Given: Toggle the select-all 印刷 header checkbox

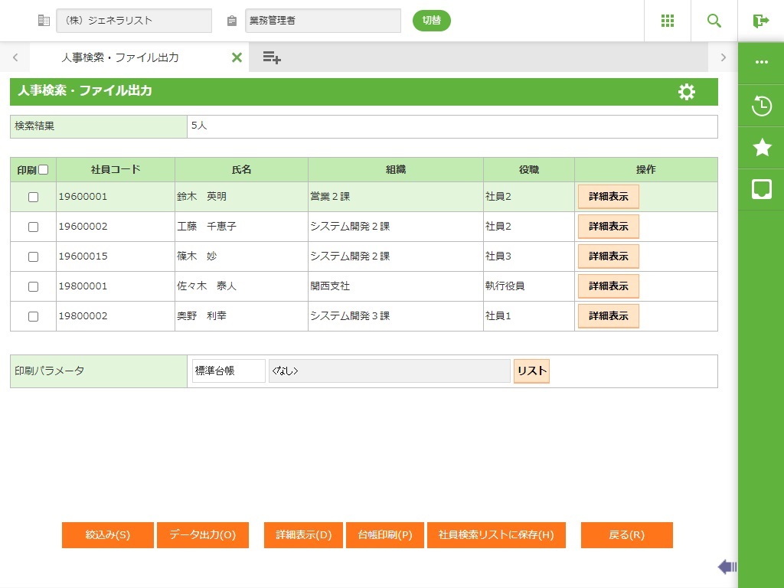Looking at the screenshot, I should click(44, 170).
